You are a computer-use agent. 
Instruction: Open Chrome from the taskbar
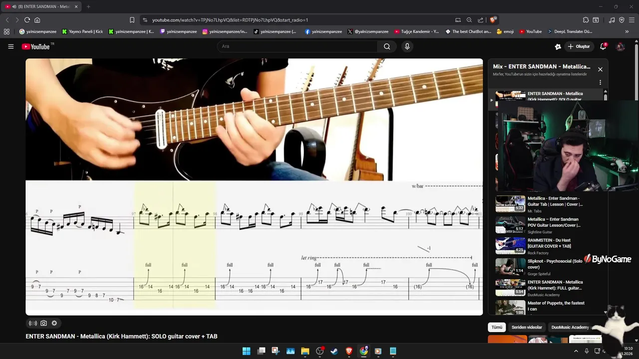364,351
